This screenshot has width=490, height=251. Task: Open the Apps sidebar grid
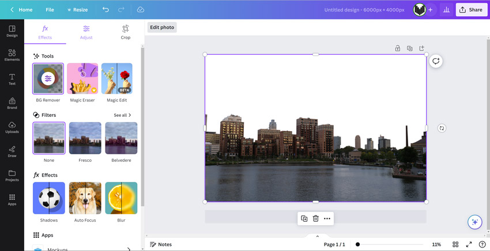pyautogui.click(x=12, y=200)
